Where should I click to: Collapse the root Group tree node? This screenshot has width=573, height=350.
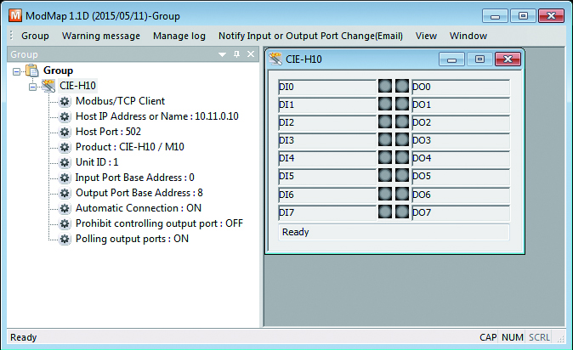[16, 71]
